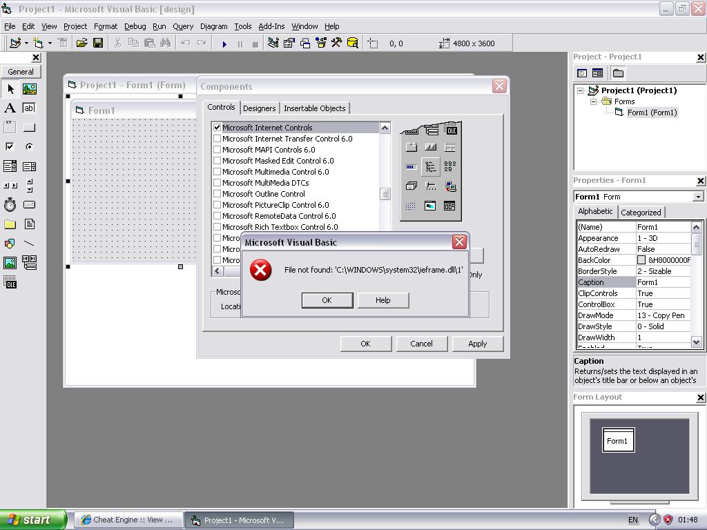Select the OLE control tool
This screenshot has width=707, height=530.
pyautogui.click(x=10, y=282)
